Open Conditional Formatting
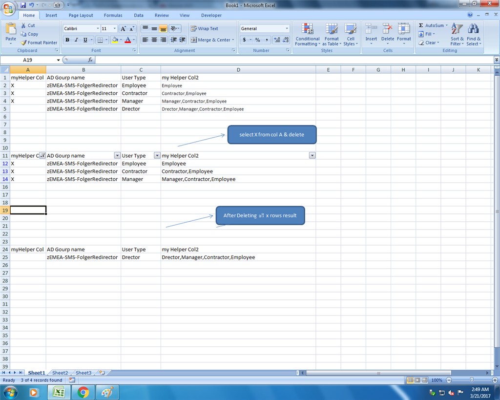The width and height of the screenshot is (500, 400). pos(308,35)
